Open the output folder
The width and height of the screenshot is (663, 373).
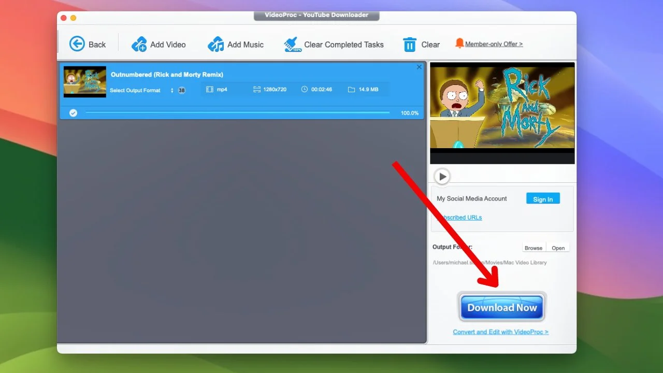(x=558, y=248)
